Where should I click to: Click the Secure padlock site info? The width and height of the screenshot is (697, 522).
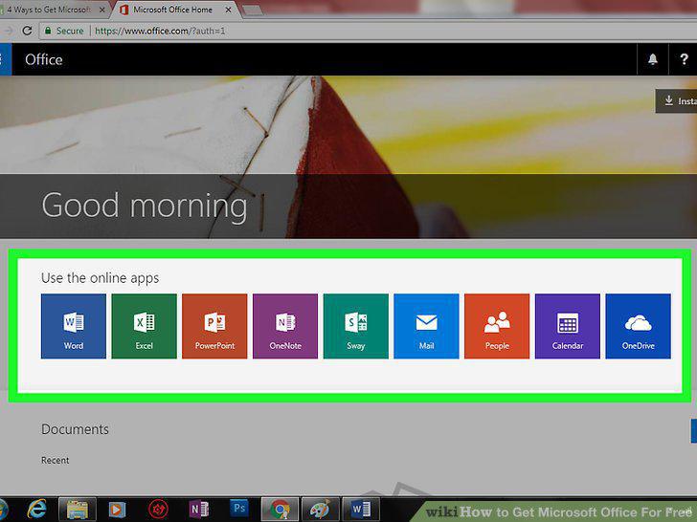click(64, 31)
